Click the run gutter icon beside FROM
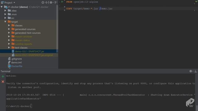Viewport: 198px width, 111px height. 62,2
